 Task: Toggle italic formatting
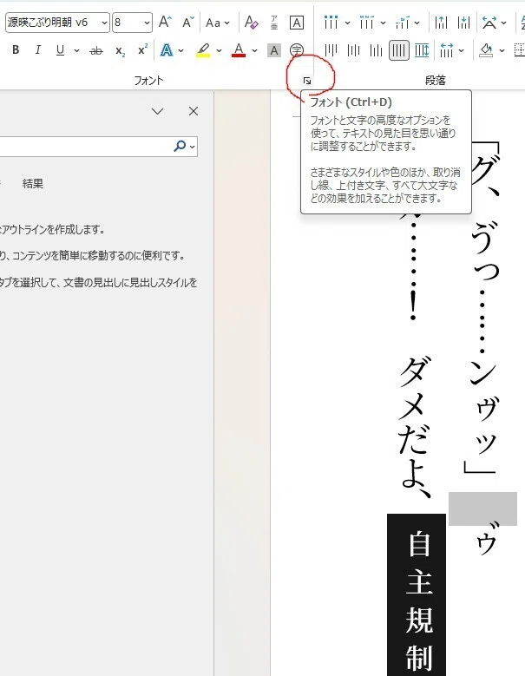(x=38, y=50)
